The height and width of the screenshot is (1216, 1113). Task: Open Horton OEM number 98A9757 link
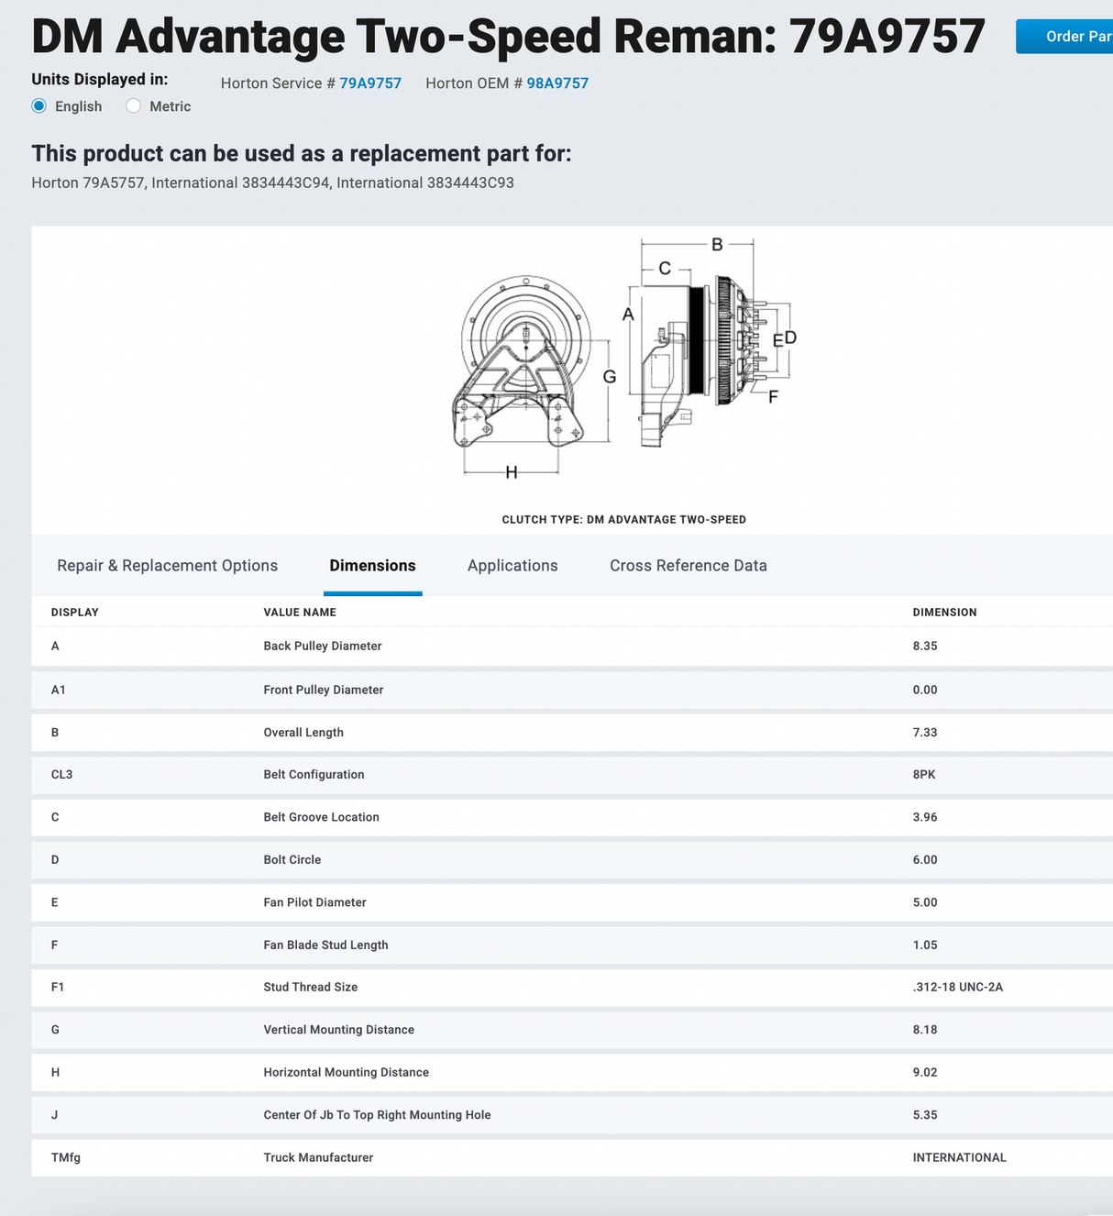(557, 83)
